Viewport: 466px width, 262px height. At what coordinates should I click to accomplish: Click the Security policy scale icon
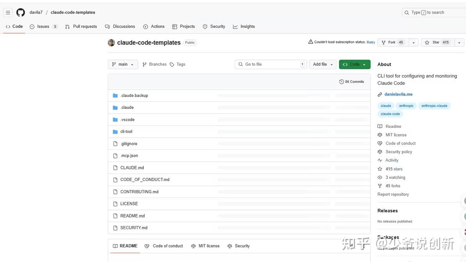(x=380, y=152)
